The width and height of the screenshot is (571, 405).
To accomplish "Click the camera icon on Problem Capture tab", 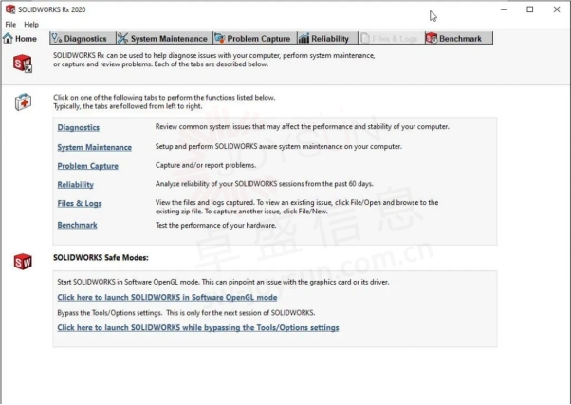I will click(x=220, y=38).
